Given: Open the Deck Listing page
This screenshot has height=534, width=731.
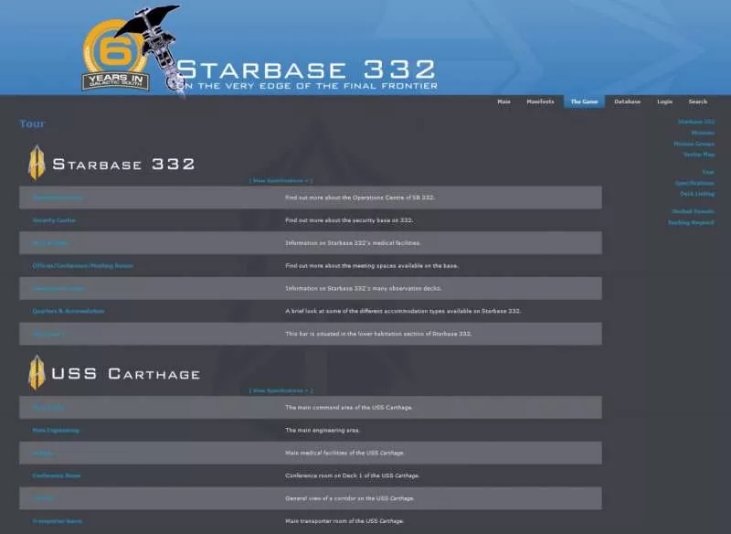Looking at the screenshot, I should click(x=698, y=194).
